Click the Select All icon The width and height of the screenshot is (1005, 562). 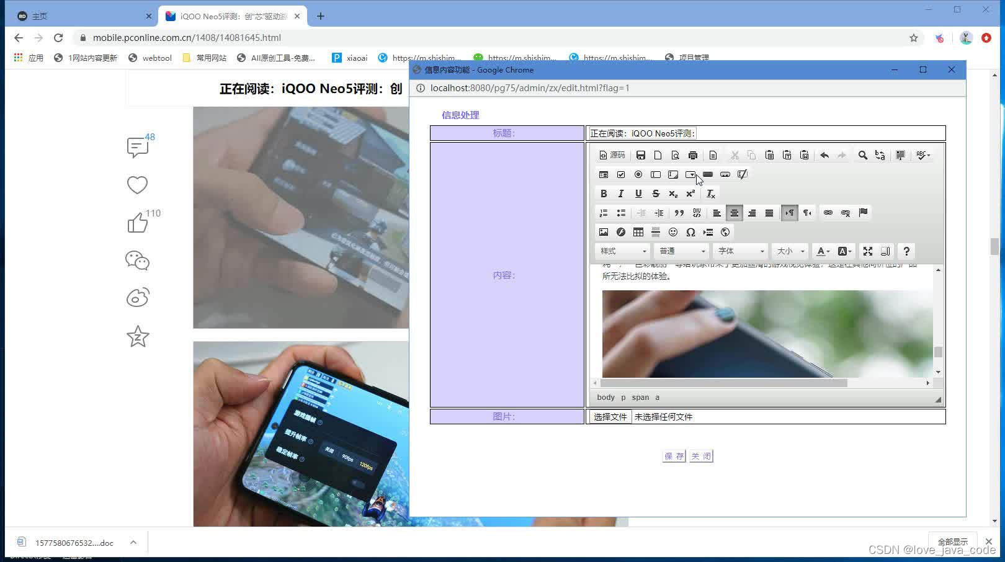tap(900, 155)
